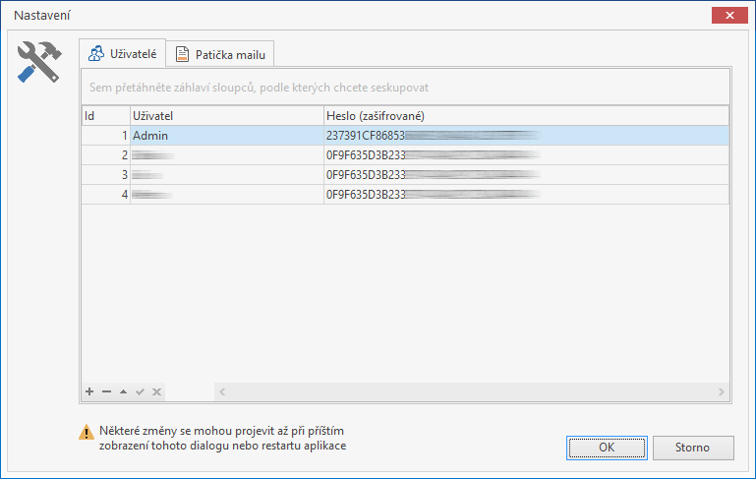This screenshot has width=756, height=479.
Task: Click the wrench and screwdriver settings icon
Action: pyautogui.click(x=40, y=62)
